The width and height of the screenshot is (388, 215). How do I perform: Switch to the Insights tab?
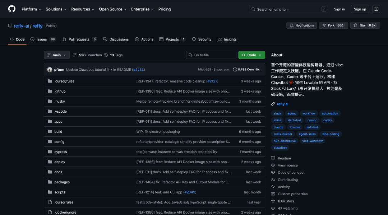point(227,39)
